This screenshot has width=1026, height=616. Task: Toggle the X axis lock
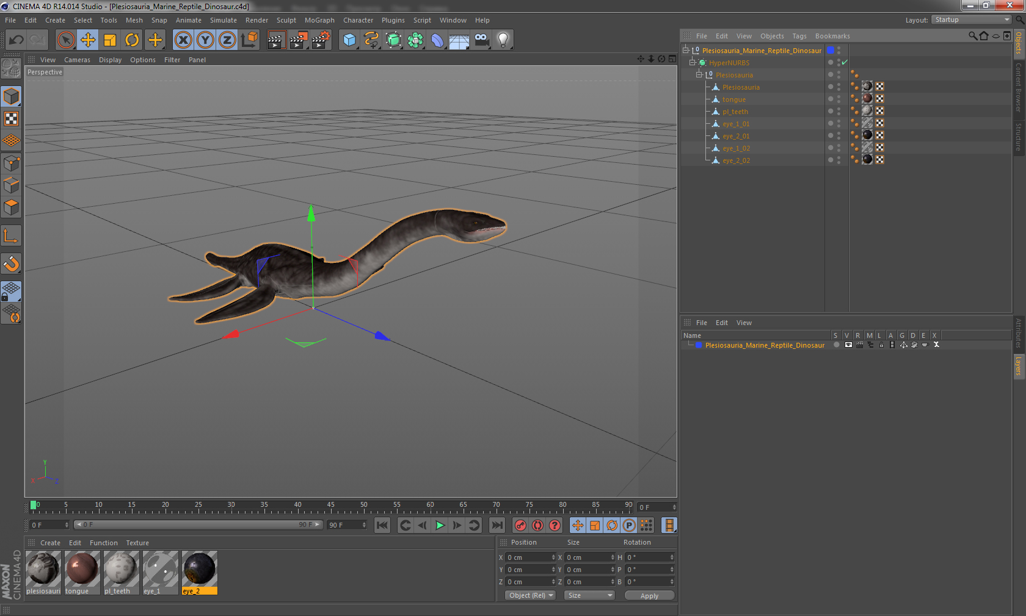click(183, 40)
